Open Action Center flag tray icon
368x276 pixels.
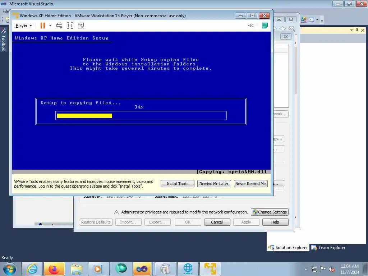pyautogui.click(x=323, y=269)
